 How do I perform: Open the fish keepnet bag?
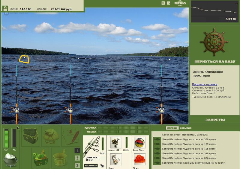pos(51,136)
